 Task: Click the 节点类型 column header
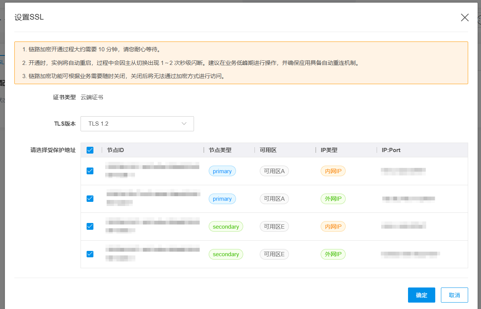coord(220,150)
